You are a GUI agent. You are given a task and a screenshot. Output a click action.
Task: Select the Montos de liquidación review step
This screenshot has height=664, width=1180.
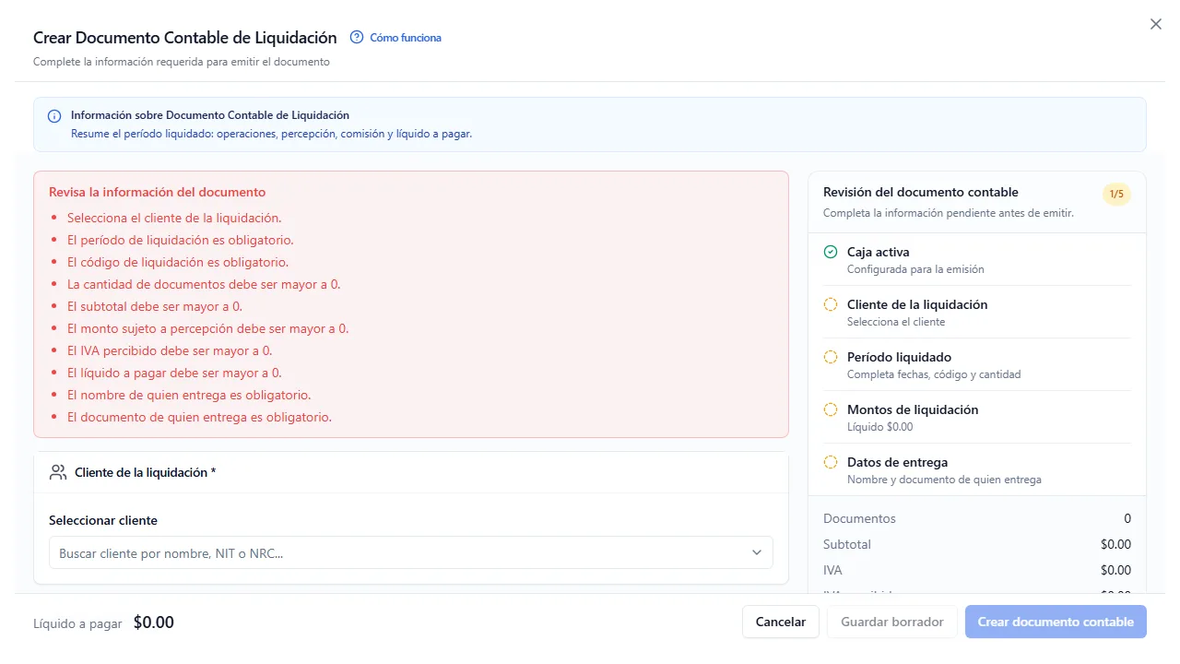[977, 418]
